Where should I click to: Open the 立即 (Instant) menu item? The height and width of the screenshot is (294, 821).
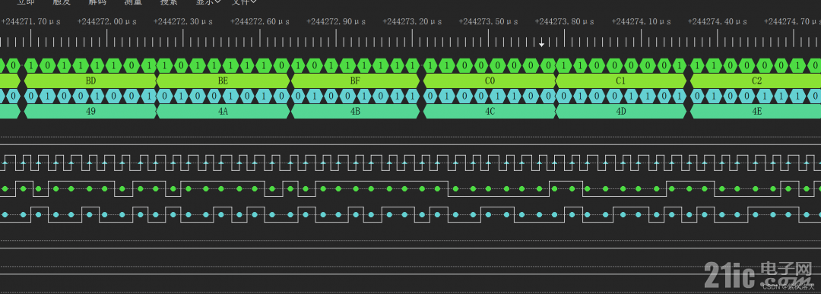tap(26, 2)
